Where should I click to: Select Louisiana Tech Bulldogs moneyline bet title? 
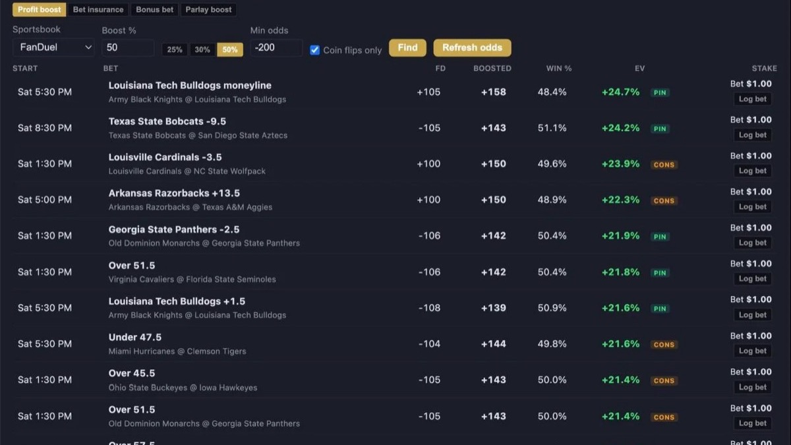coord(190,86)
